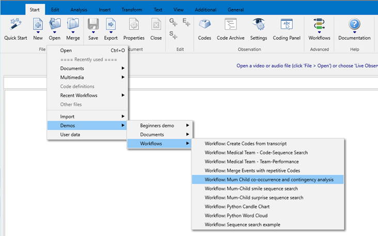This screenshot has height=236, width=378.
Task: Switch to the Text ribbon tab
Action: pos(158,10)
